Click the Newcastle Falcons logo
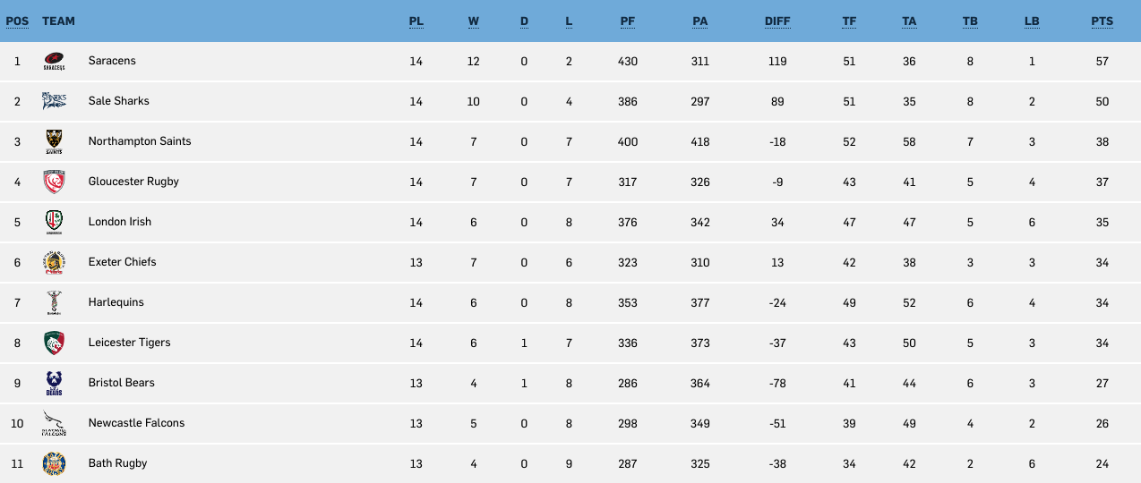Image resolution: width=1141 pixels, height=483 pixels. [55, 423]
